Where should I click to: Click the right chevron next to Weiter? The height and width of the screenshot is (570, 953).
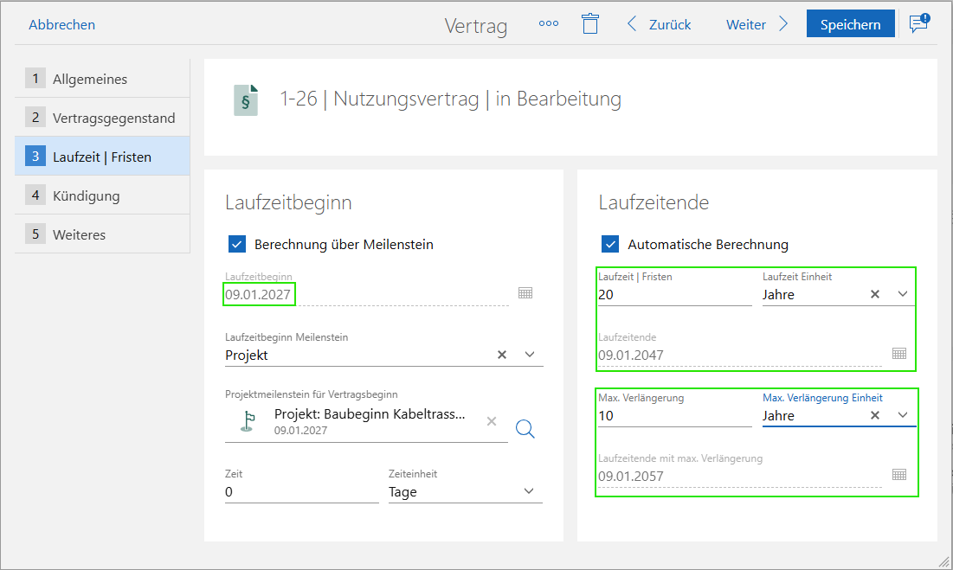[783, 24]
